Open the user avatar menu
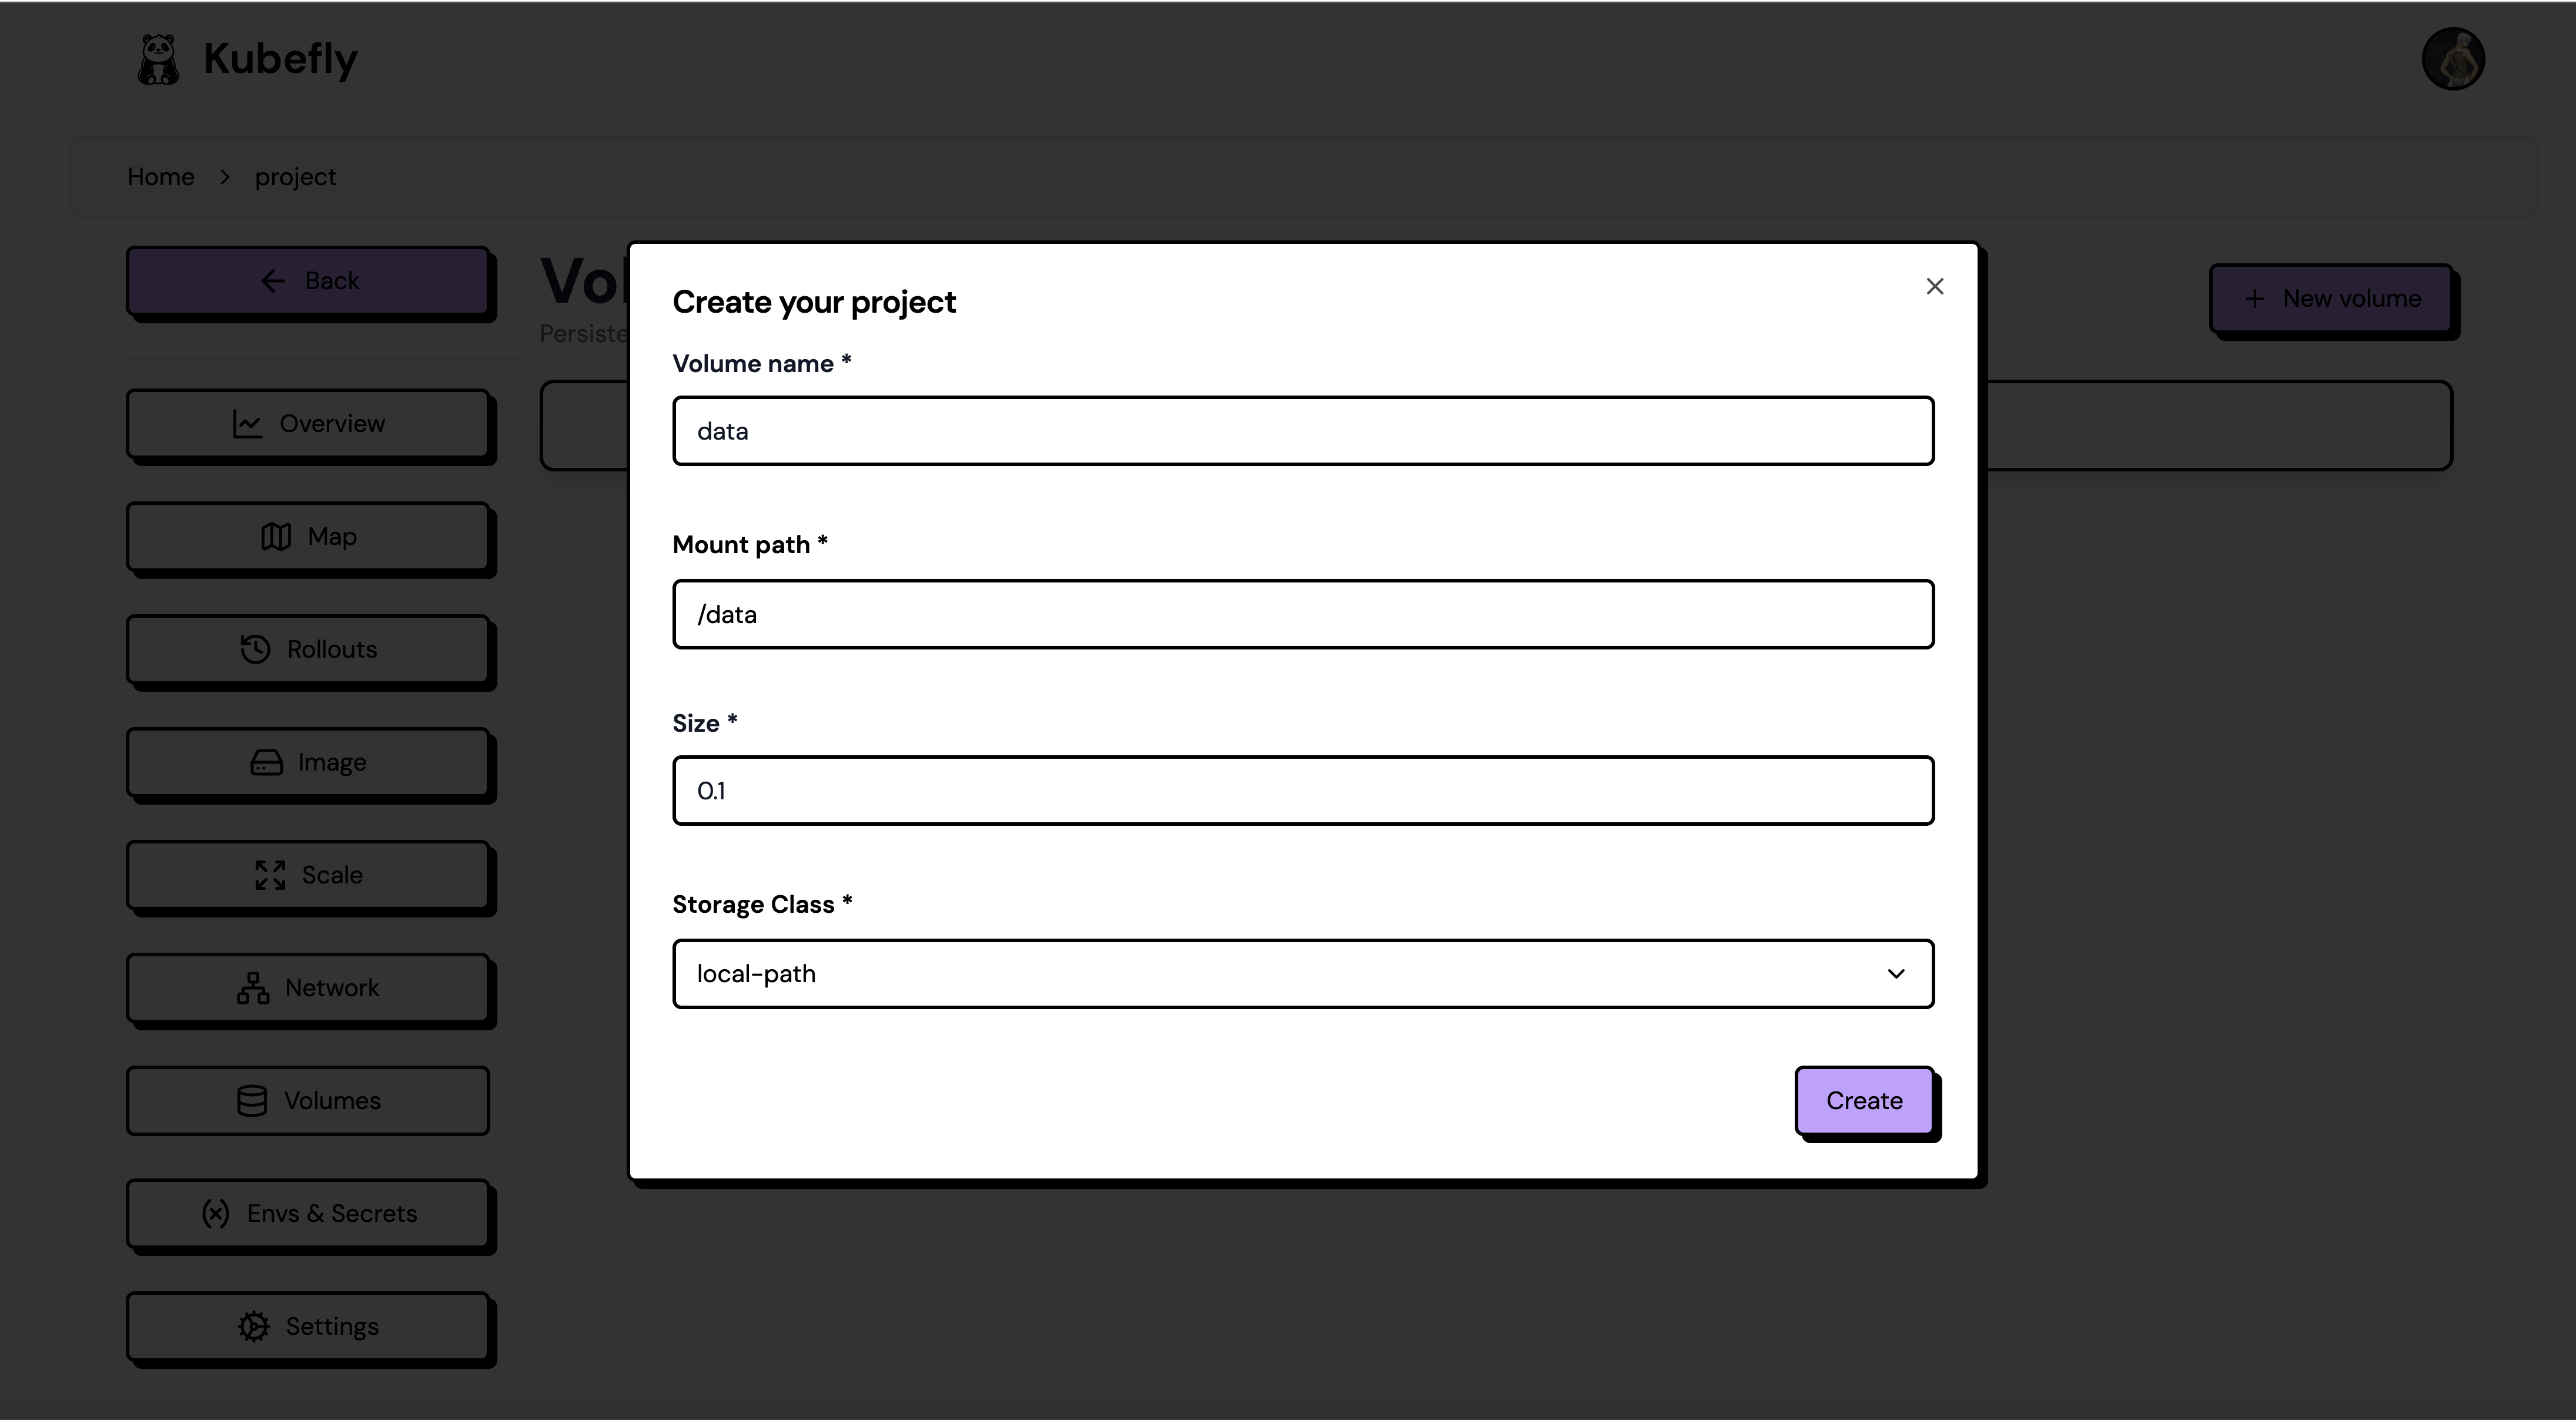The image size is (2576, 1420). click(x=2452, y=59)
